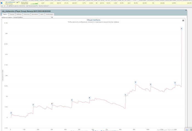The width and height of the screenshot is (192, 131).
Task: Select the Достижения tab
Action: pos(35,14)
